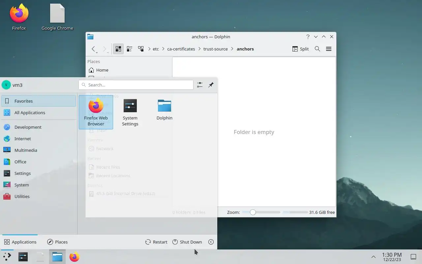Click Show Desktop icon in system tray
422x264 pixels.
pyautogui.click(x=413, y=257)
